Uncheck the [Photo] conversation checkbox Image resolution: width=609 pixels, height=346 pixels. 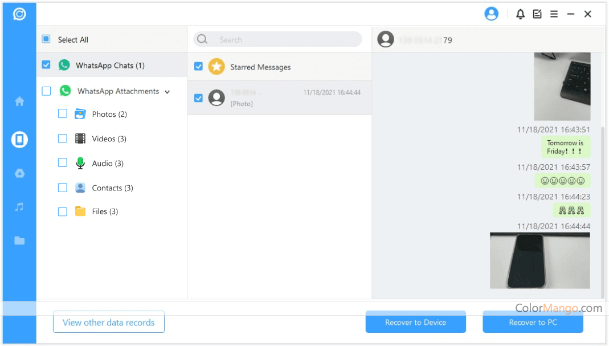coord(198,98)
